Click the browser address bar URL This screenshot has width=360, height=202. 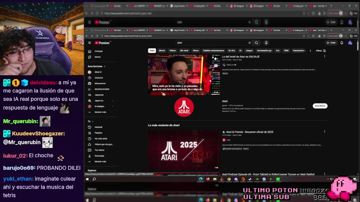click(x=128, y=36)
